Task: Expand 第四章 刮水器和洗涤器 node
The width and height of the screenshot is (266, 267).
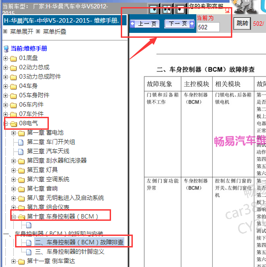Action: 13,161
